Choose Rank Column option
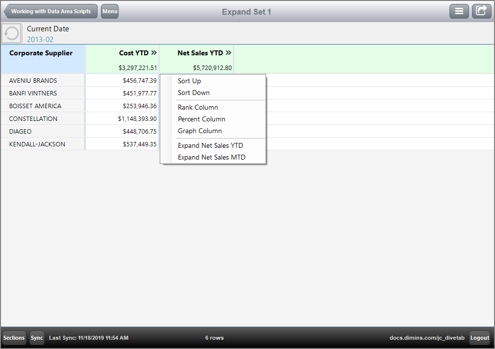This screenshot has height=349, width=495. click(198, 107)
